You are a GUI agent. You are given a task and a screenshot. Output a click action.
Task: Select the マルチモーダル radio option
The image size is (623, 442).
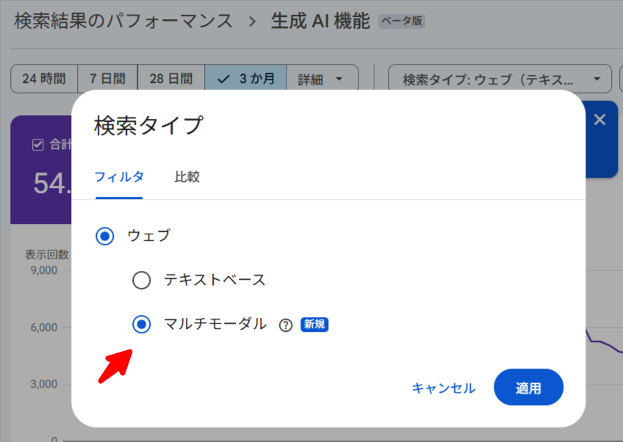142,324
